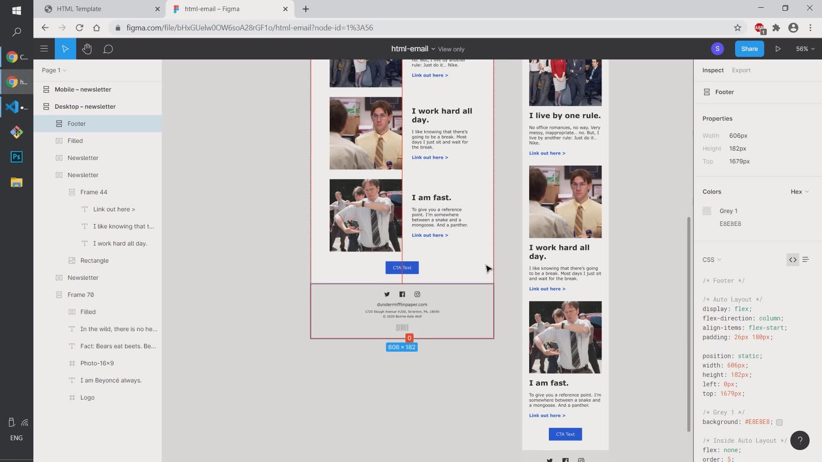Open a new browser tab
The height and width of the screenshot is (462, 822).
[x=306, y=9]
